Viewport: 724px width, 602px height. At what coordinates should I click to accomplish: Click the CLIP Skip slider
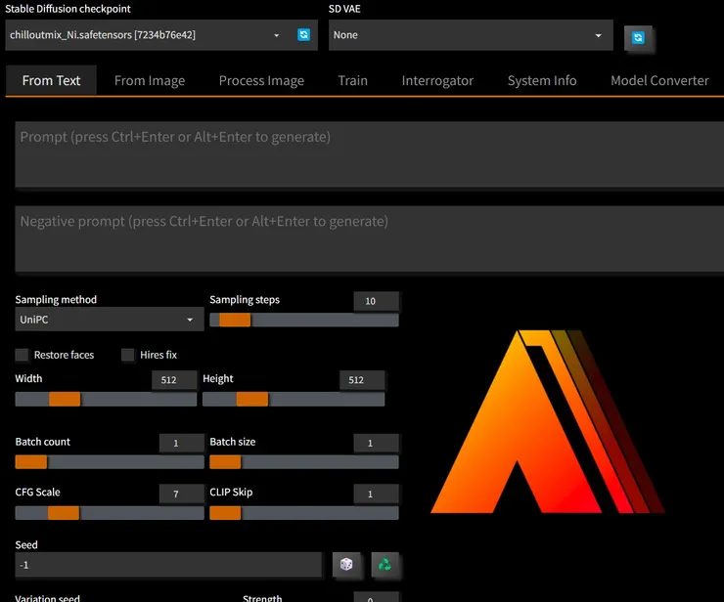(304, 512)
